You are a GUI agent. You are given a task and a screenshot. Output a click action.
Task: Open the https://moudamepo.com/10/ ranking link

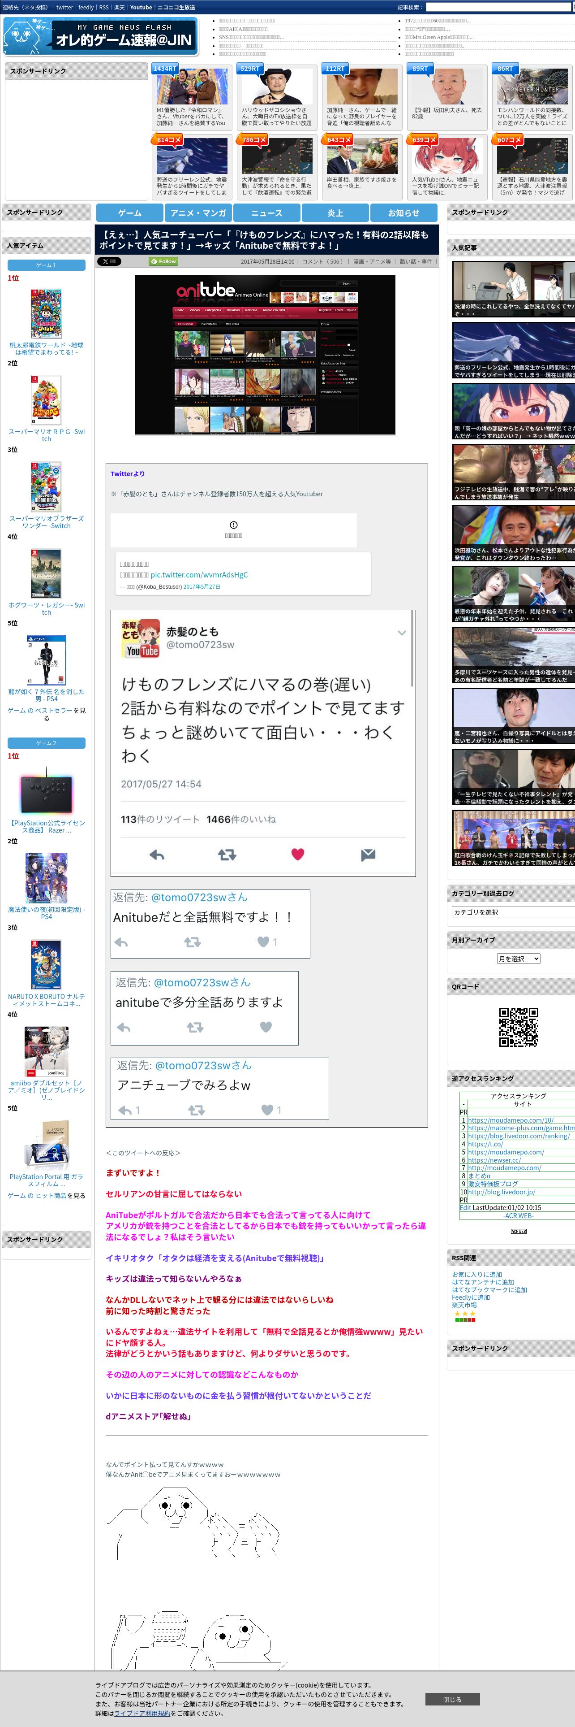click(511, 1120)
